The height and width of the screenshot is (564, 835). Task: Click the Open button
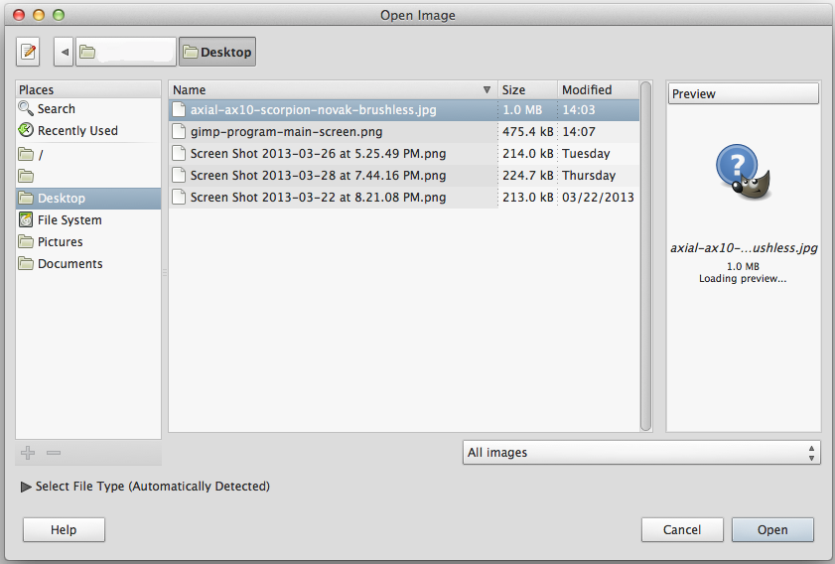click(772, 530)
